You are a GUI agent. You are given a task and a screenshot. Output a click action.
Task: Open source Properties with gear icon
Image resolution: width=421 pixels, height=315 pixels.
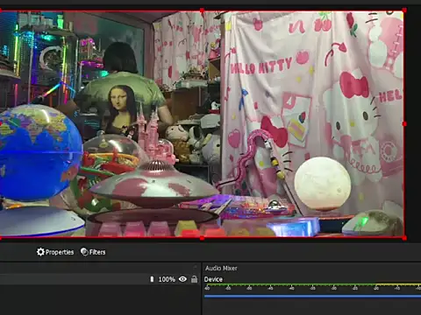tap(55, 252)
